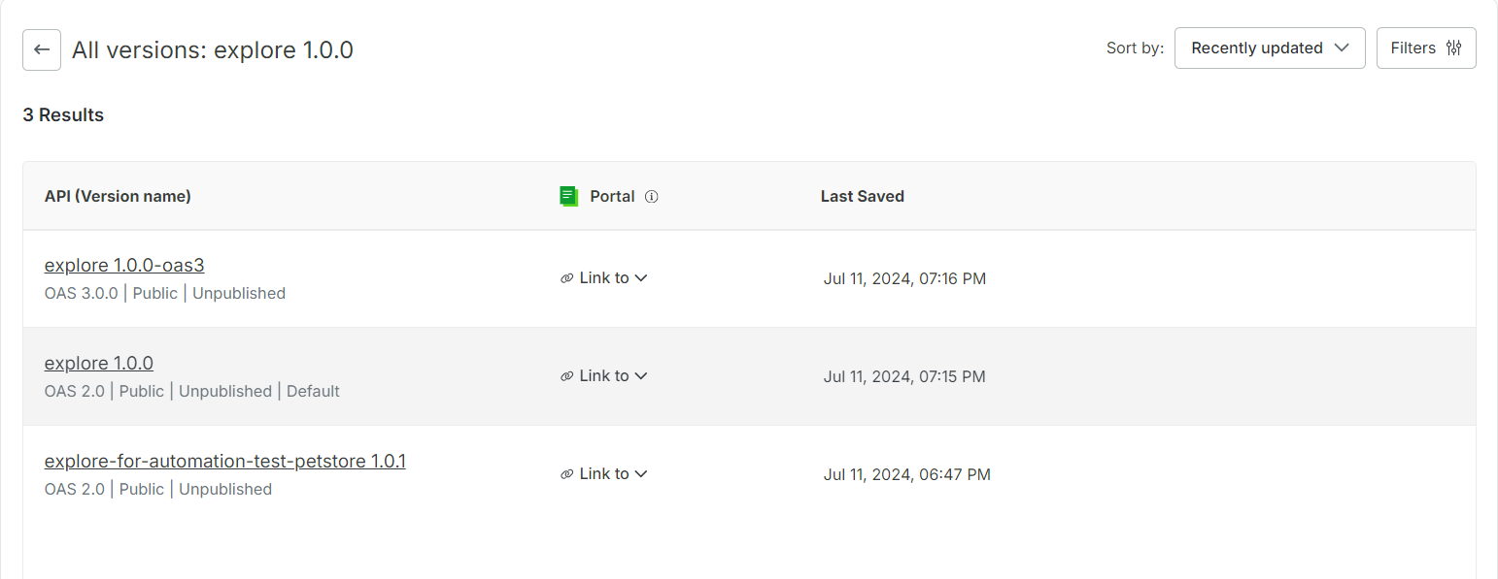The image size is (1498, 579).
Task: Click the Filters sliders icon
Action: [1453, 48]
